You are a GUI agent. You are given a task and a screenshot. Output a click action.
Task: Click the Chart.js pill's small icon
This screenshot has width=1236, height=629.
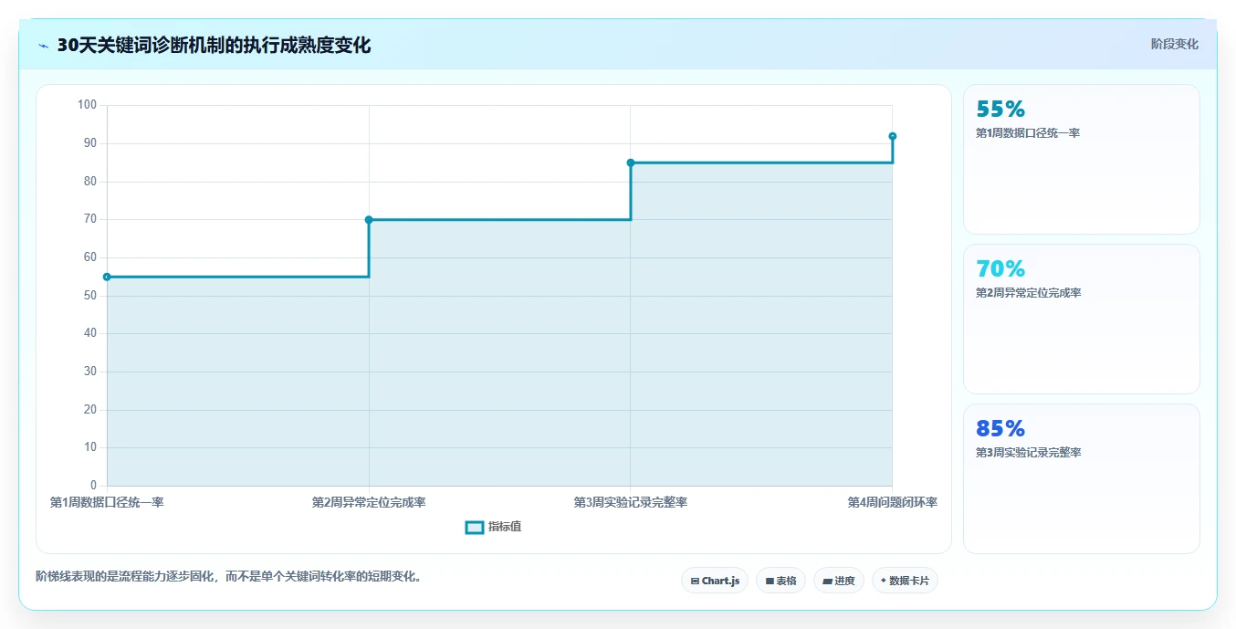[x=695, y=581]
